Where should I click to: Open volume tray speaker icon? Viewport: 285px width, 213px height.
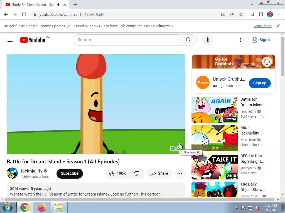(257, 208)
